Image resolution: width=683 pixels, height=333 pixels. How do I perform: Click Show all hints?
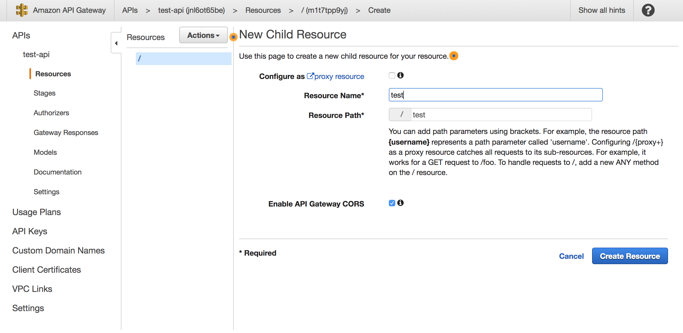pos(602,10)
